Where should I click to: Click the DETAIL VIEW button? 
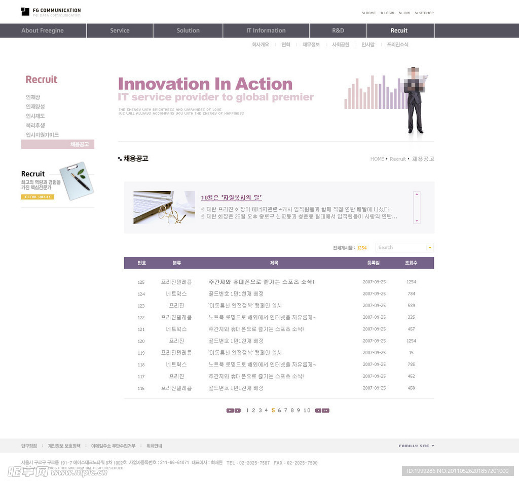click(x=38, y=197)
